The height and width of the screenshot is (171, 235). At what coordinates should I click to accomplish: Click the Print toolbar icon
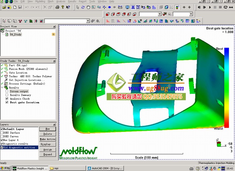tap(57, 7)
